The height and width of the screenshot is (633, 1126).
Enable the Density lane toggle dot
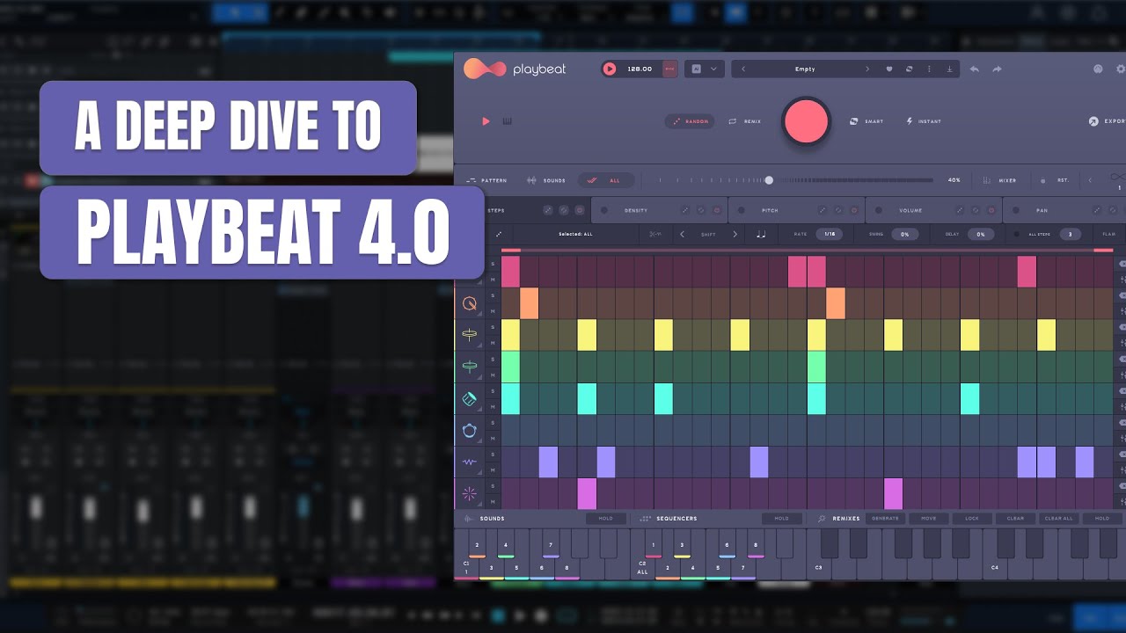(604, 210)
